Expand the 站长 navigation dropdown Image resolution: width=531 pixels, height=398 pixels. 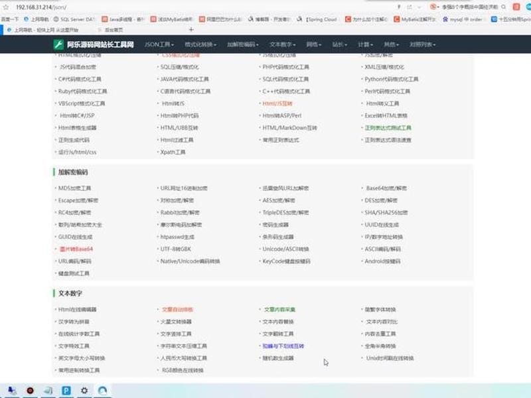pyautogui.click(x=340, y=44)
